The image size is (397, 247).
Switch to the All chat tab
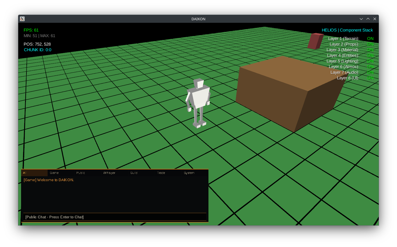[x=34, y=173]
